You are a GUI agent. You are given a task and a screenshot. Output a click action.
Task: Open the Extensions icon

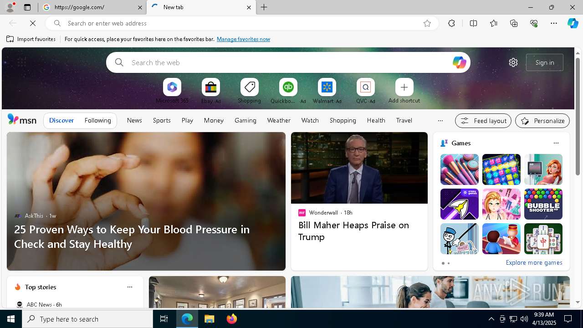tap(451, 23)
